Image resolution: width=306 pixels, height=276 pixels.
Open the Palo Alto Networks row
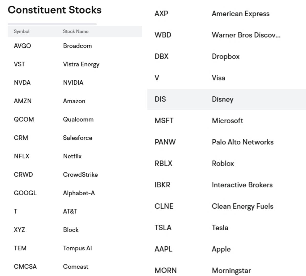click(226, 142)
